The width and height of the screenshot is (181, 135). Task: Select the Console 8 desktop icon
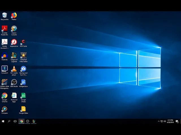(5, 70)
